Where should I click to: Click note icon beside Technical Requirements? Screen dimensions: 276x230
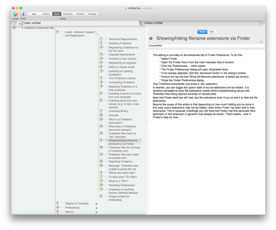click(101, 39)
